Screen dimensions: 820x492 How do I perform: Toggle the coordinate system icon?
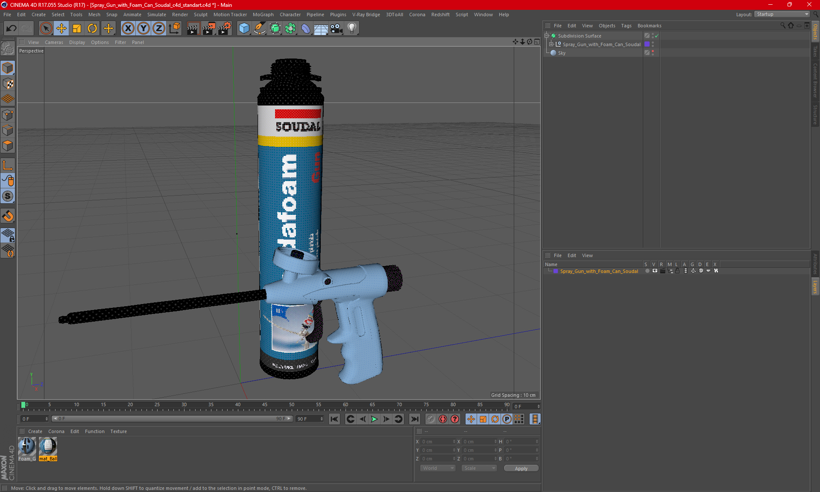tap(175, 29)
